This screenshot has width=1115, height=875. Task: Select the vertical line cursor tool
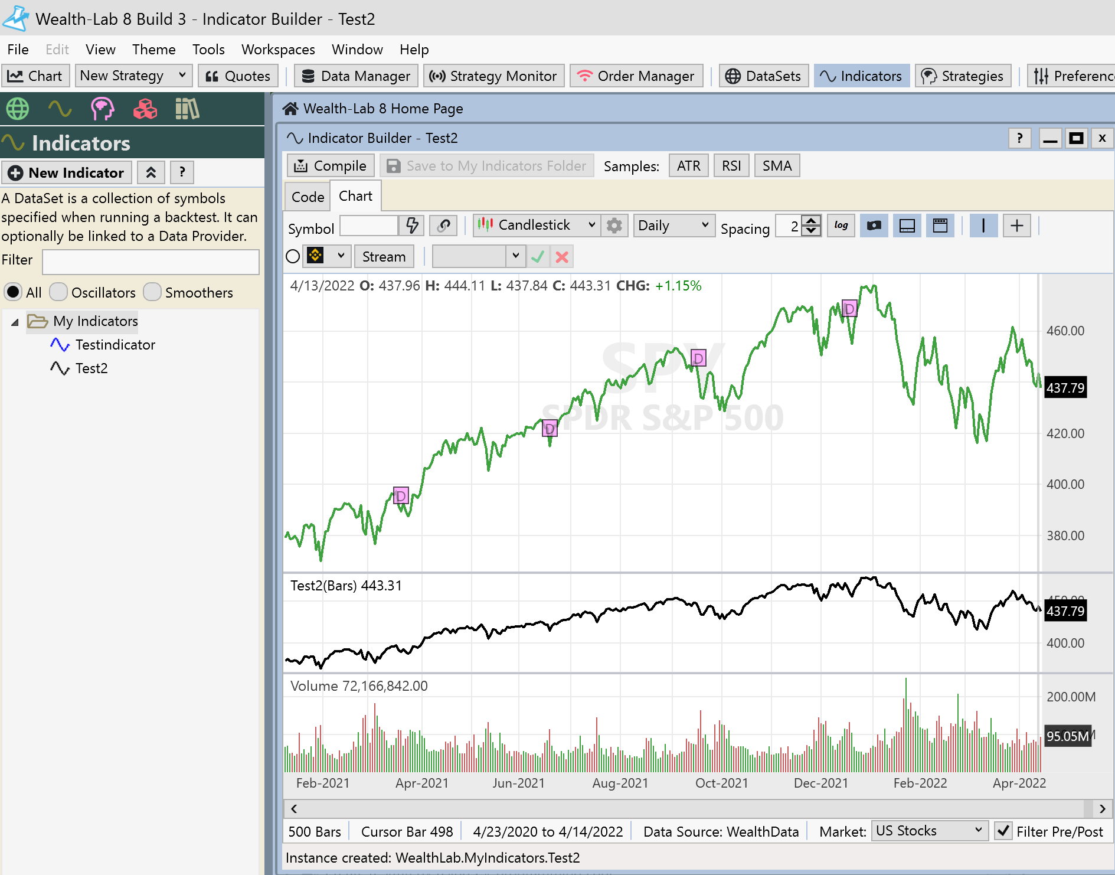tap(983, 226)
